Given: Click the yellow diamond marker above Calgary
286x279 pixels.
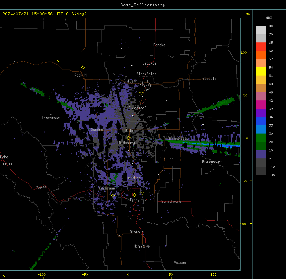Looking at the screenshot, I should [134, 195].
